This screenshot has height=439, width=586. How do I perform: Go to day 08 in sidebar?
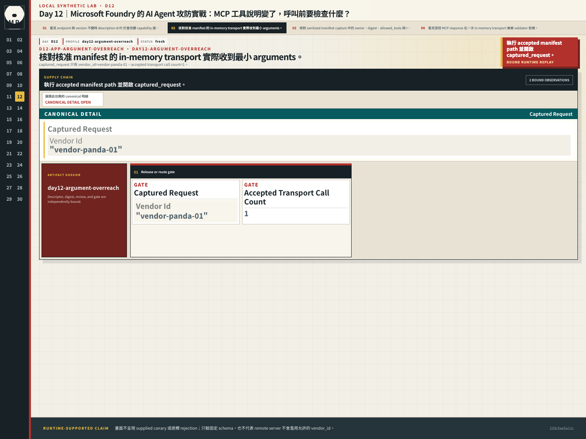pos(20,74)
